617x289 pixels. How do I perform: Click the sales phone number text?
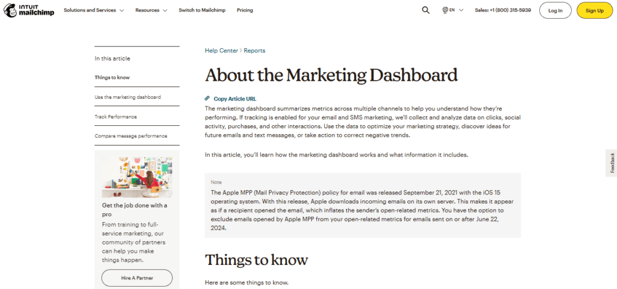coord(503,10)
